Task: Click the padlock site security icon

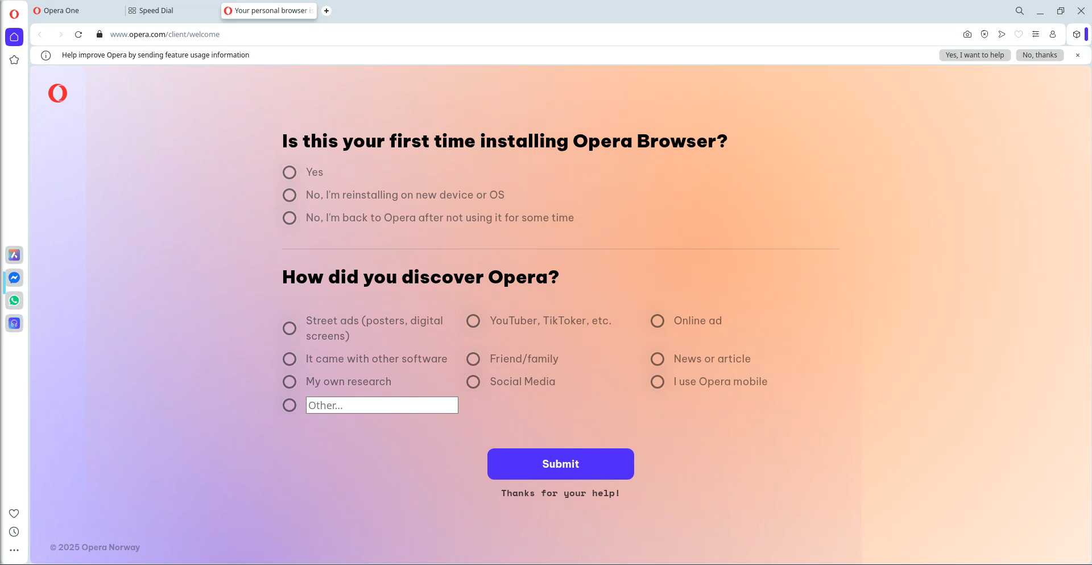Action: 100,34
